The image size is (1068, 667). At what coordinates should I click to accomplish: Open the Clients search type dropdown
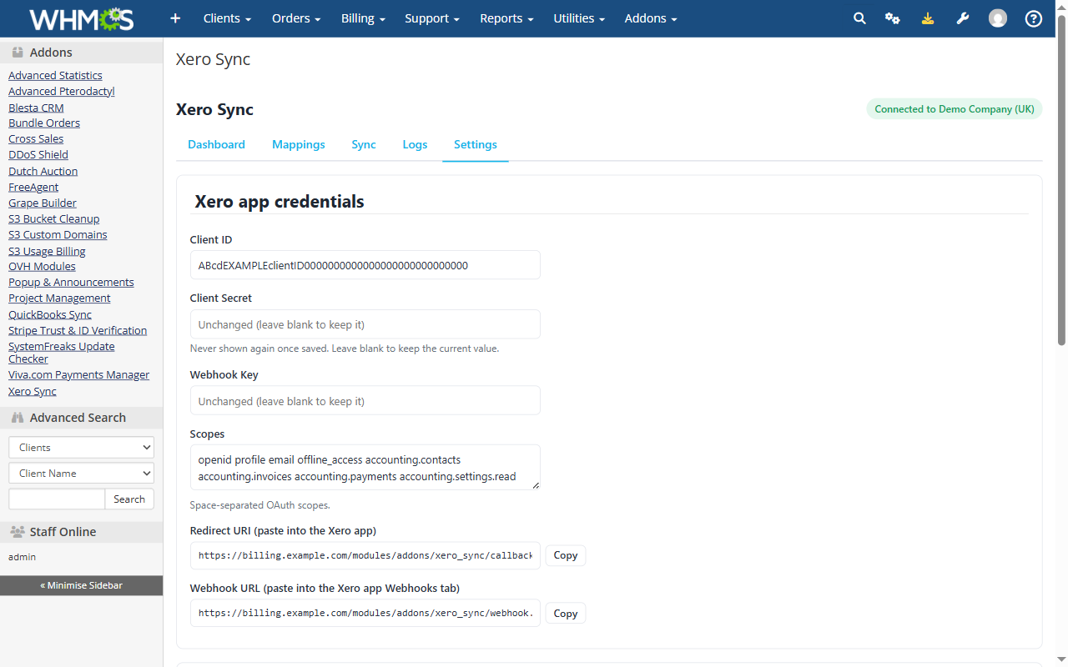tap(82, 448)
